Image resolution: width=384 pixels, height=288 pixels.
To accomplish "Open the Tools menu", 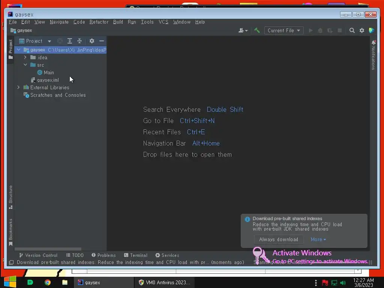I will point(147,22).
